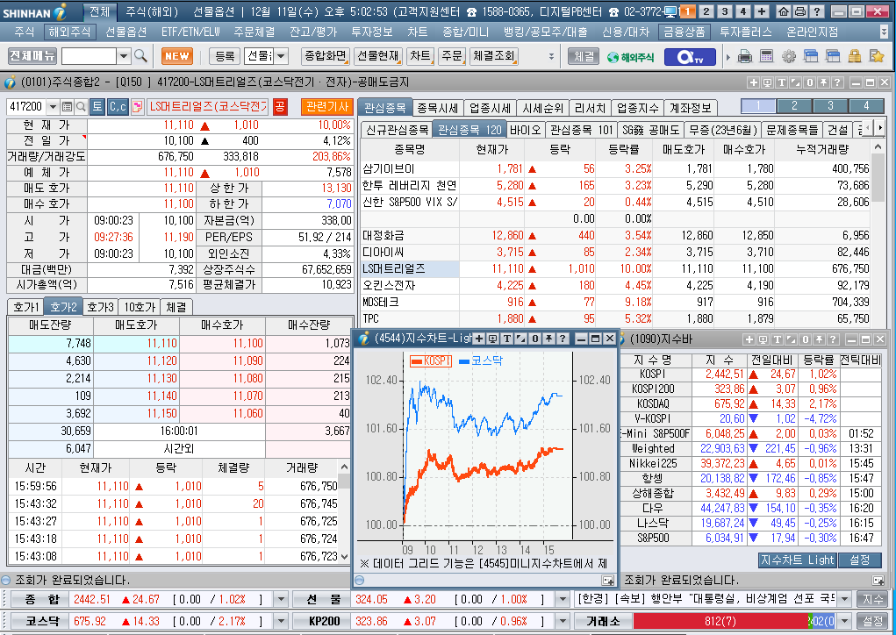This screenshot has width=896, height=635.
Task: Click the T icon in 주식종합2 title bar
Action: [782, 82]
